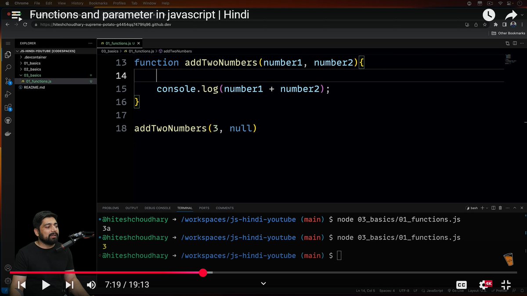Open terminal panel more actions ellipsis

[506, 208]
